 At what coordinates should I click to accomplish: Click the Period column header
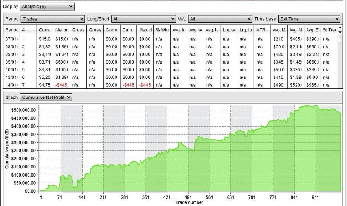click(x=11, y=30)
